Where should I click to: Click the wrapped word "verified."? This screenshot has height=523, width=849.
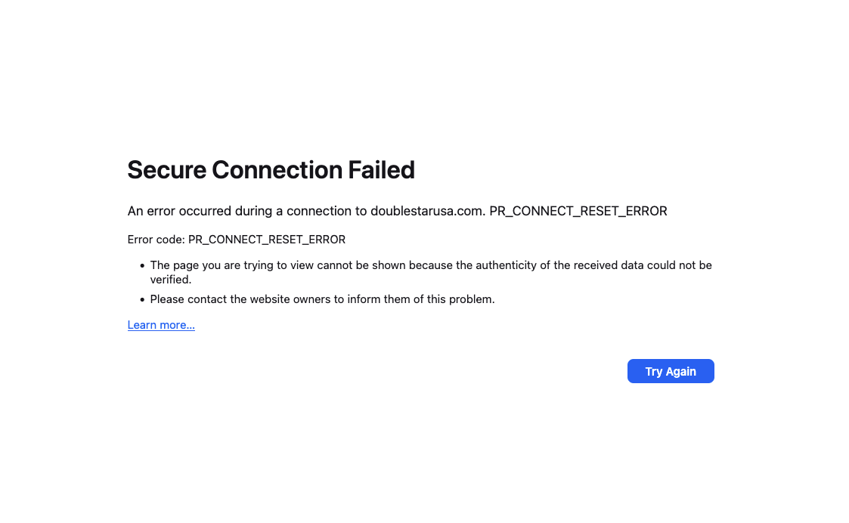pos(171,280)
